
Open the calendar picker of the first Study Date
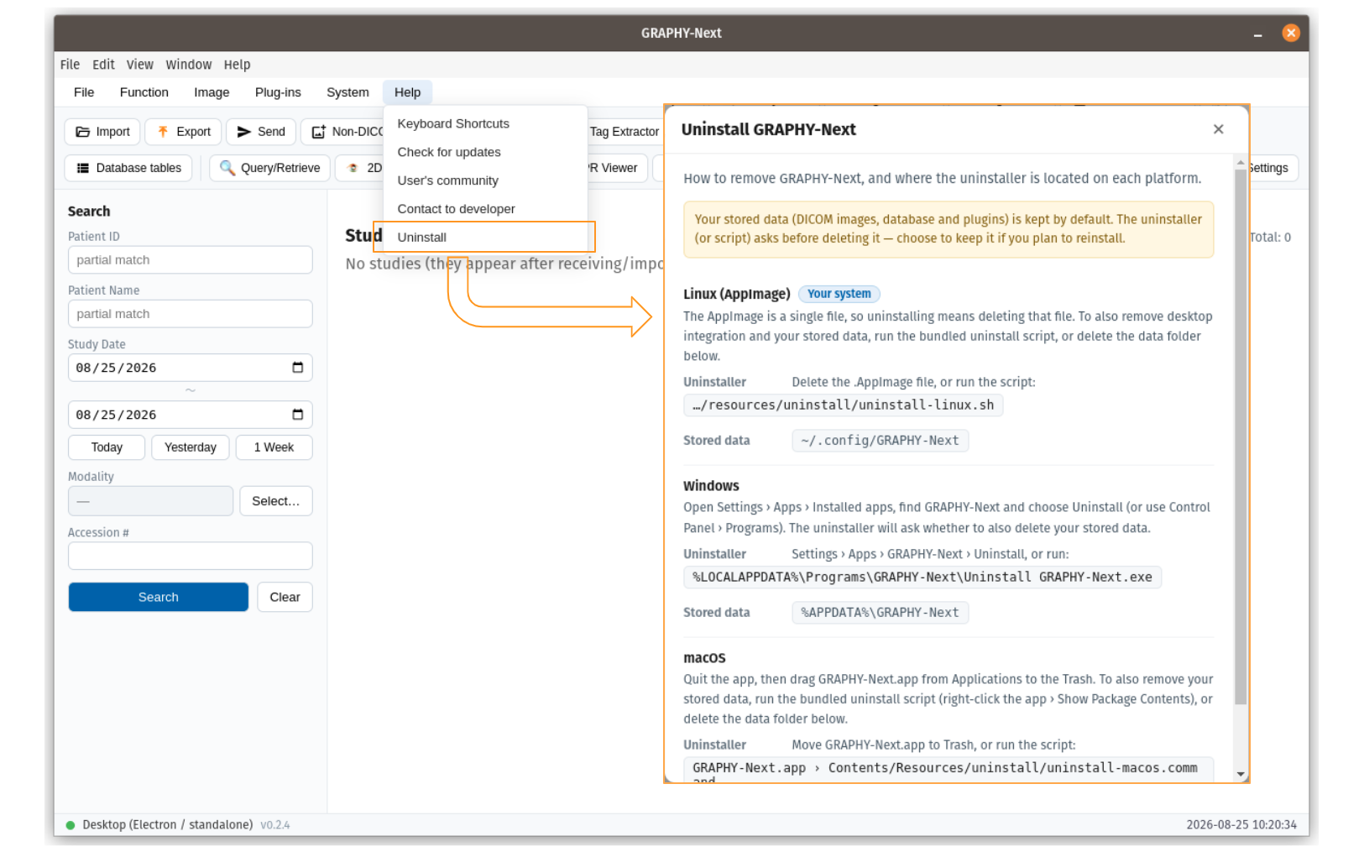(297, 368)
